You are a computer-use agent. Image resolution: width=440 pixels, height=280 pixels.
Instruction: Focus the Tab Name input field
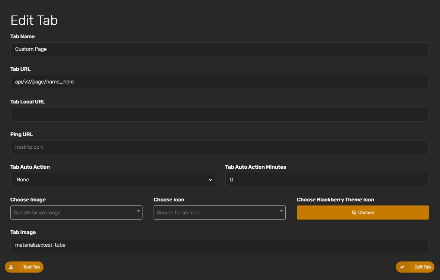pos(219,49)
